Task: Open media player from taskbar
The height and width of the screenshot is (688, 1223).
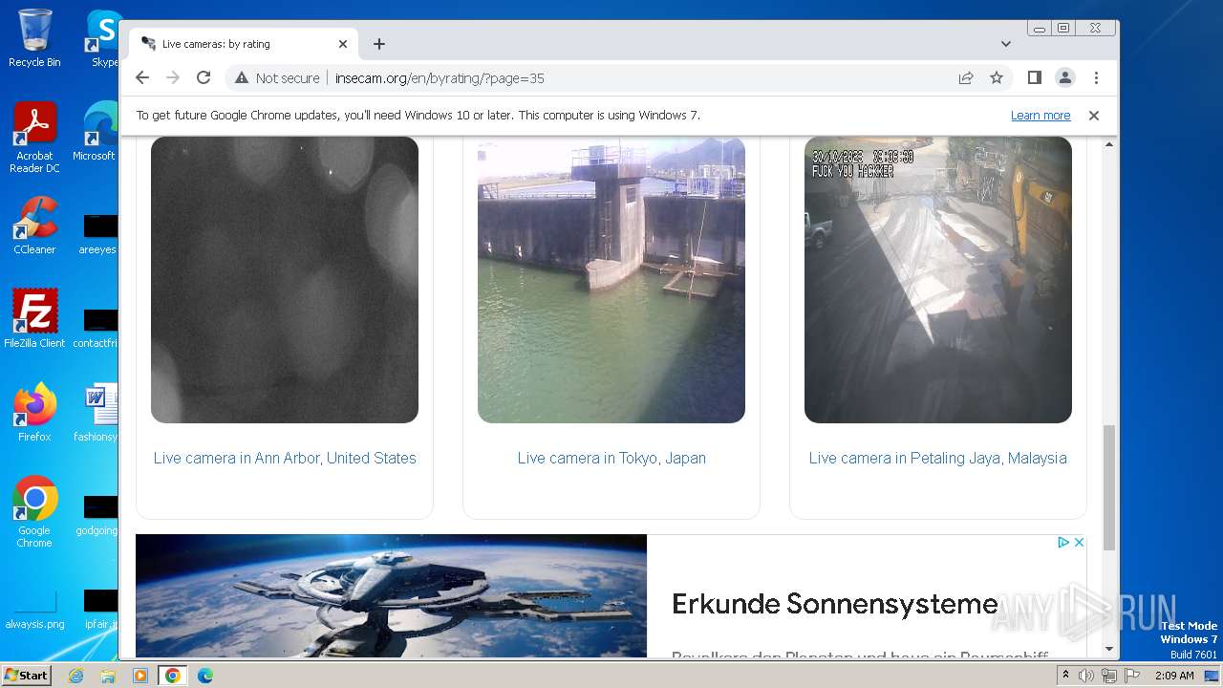Action: (140, 676)
